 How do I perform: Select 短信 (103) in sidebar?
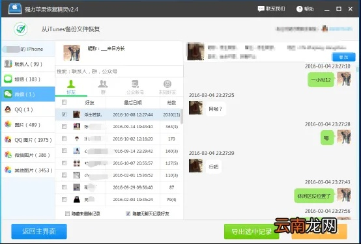pos(28,79)
